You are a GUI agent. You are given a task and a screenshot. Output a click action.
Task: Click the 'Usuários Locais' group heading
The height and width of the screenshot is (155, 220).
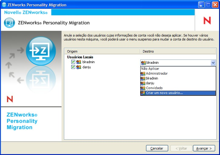coord(80,57)
